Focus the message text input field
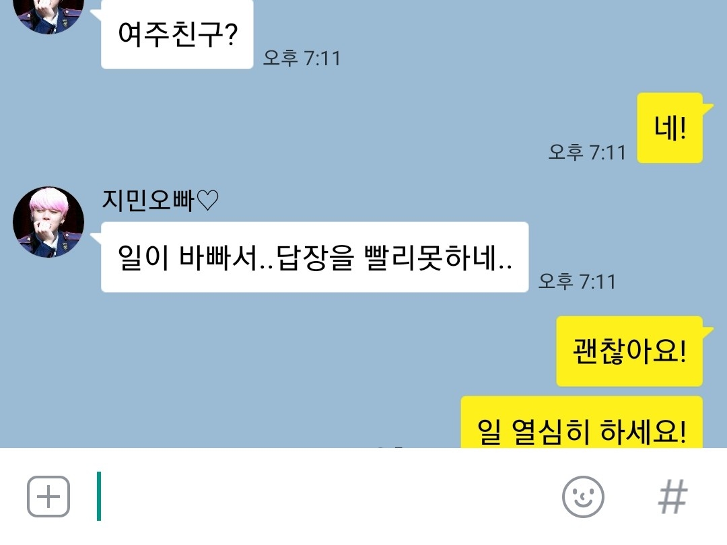This screenshot has height=545, width=727. [x=324, y=497]
